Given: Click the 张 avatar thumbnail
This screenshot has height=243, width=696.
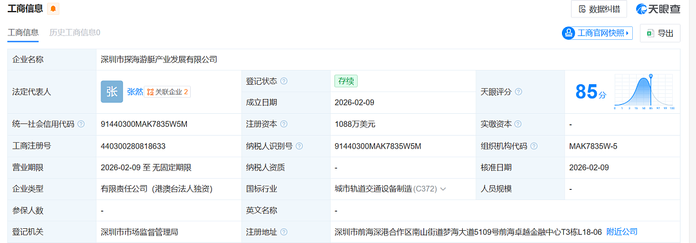Looking at the screenshot, I should coord(112,92).
